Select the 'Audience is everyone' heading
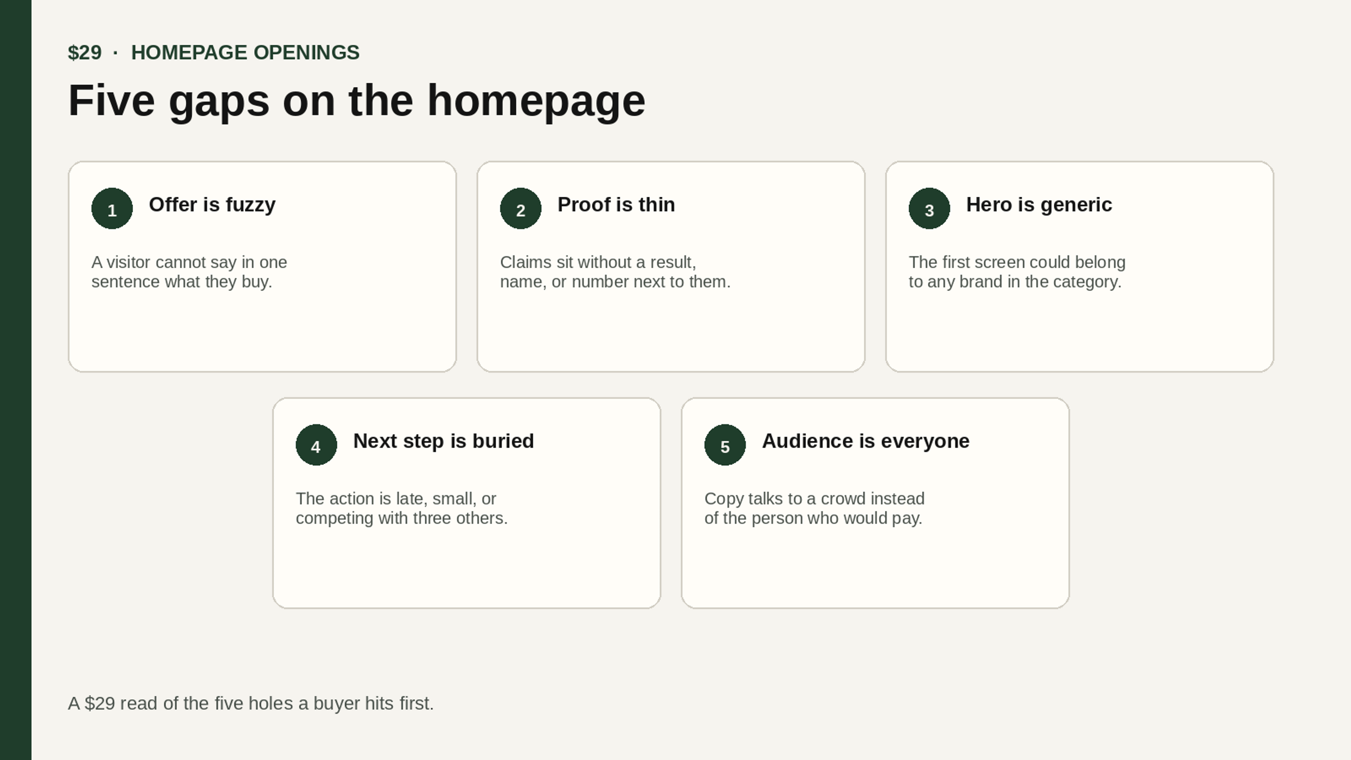Screen dimensions: 1351x760 pos(865,441)
